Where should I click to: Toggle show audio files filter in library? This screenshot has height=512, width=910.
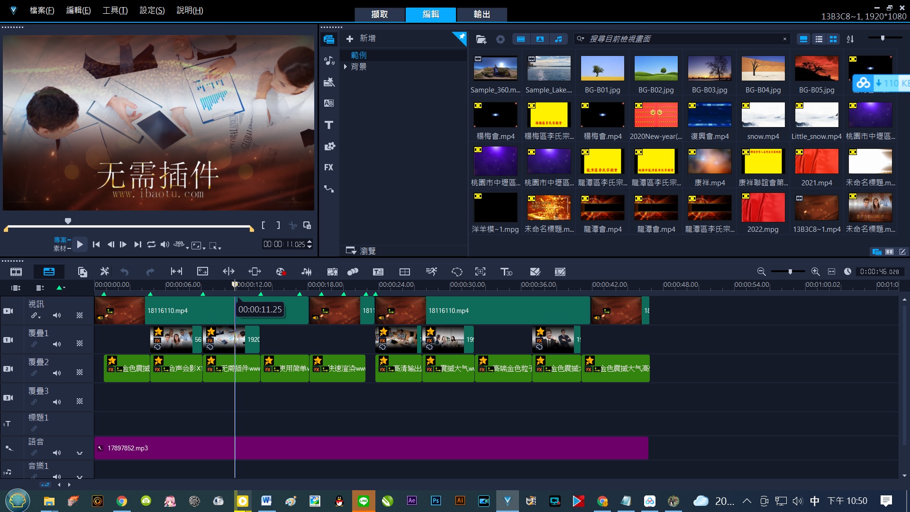click(x=559, y=39)
